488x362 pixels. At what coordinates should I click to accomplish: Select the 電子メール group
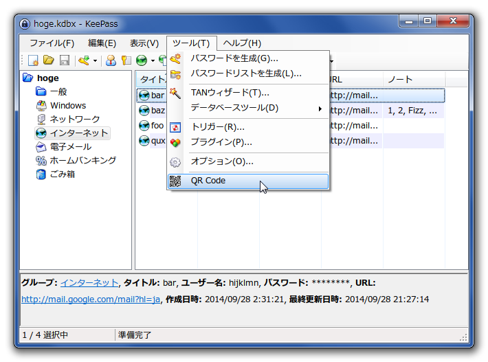[70, 147]
